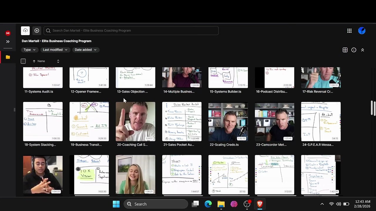Click the download arrow button
This screenshot has height=211, width=376.
[x=37, y=30]
